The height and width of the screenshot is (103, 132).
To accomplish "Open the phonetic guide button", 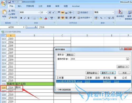I will click(x=52, y=18).
